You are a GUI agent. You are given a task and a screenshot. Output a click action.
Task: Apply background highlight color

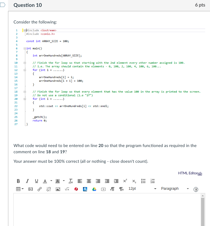58,181
